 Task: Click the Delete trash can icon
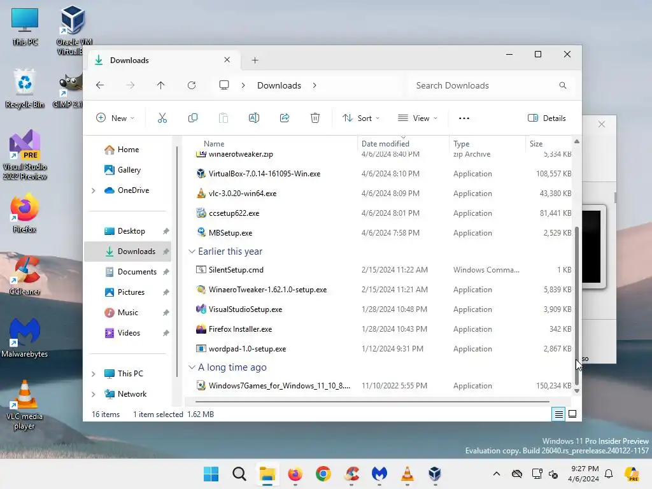[315, 118]
